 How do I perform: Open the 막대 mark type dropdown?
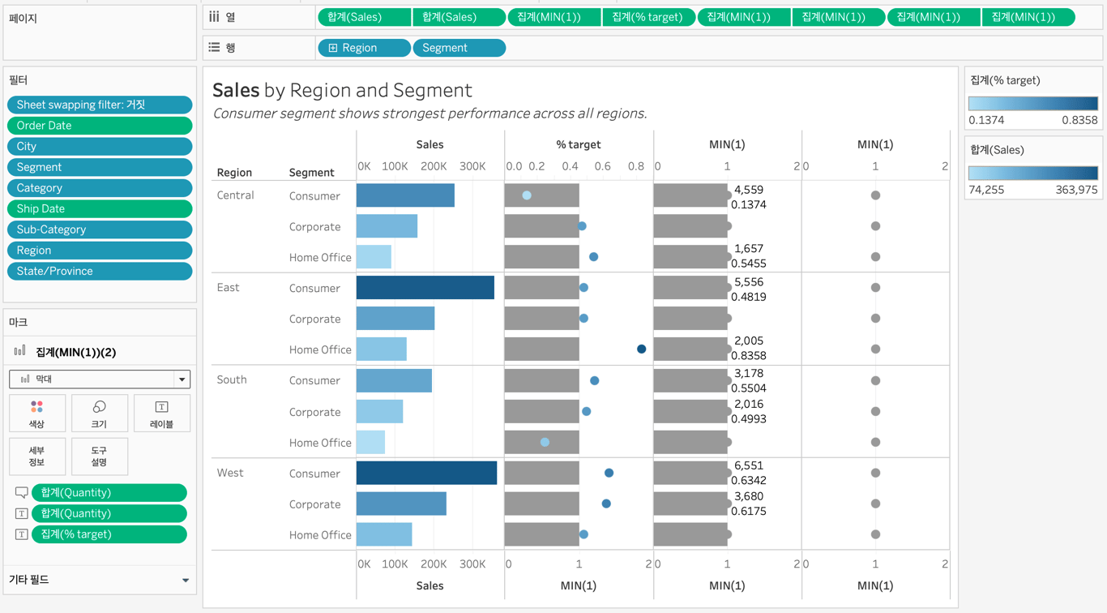click(x=182, y=379)
